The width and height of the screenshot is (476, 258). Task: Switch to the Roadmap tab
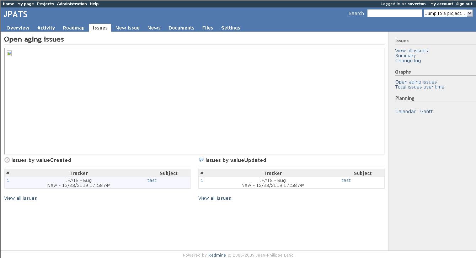74,28
